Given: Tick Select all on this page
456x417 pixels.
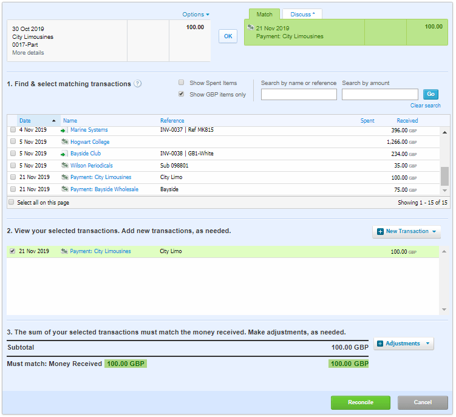Looking at the screenshot, I should [x=12, y=202].
